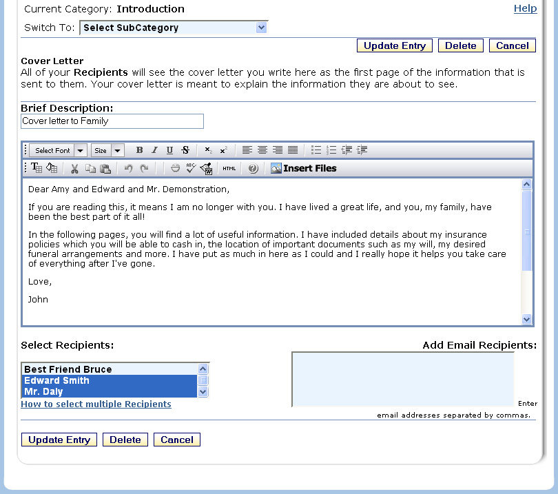Click the "John" signature in the letter
Image resolution: width=558 pixels, height=494 pixels.
point(38,299)
